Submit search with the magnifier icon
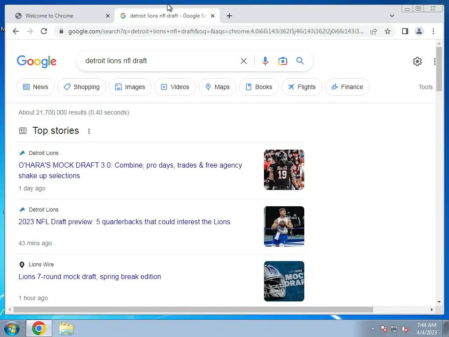 (x=300, y=61)
